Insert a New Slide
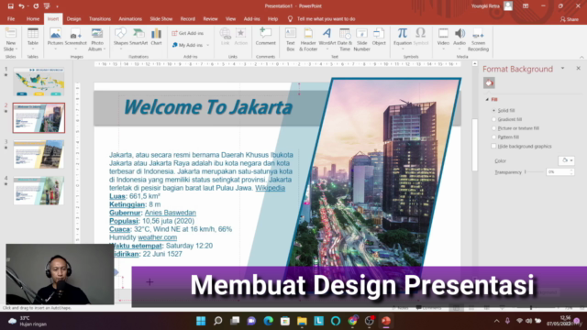Screen dimensions: 587x330 10,39
